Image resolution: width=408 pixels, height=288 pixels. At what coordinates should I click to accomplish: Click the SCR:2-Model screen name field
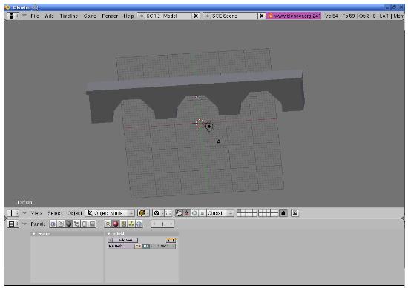168,16
